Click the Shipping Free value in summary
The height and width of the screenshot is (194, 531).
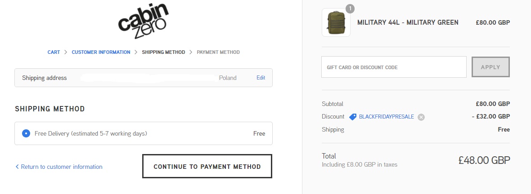pyautogui.click(x=504, y=129)
